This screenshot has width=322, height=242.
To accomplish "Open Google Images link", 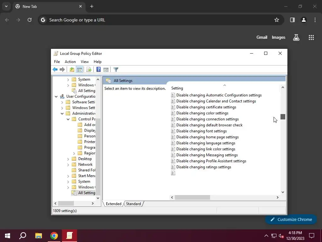I will click(279, 37).
